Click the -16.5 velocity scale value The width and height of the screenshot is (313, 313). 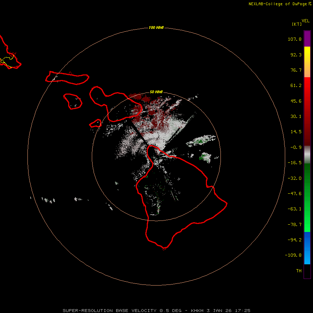coord(295,163)
